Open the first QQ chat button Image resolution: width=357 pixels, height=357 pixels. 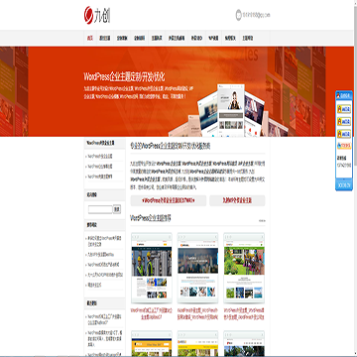pos(344,109)
